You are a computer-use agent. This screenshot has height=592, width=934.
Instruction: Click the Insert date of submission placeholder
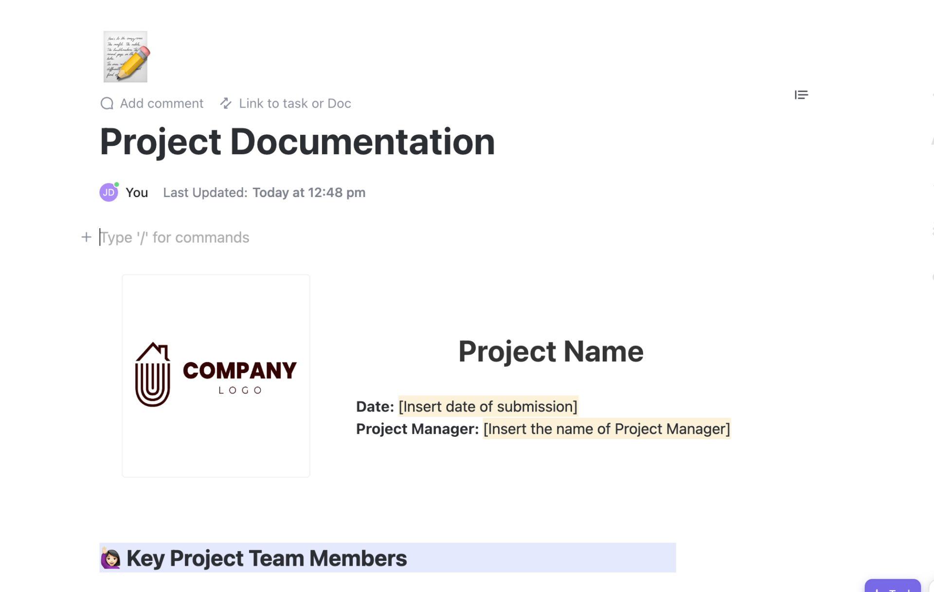pyautogui.click(x=487, y=407)
